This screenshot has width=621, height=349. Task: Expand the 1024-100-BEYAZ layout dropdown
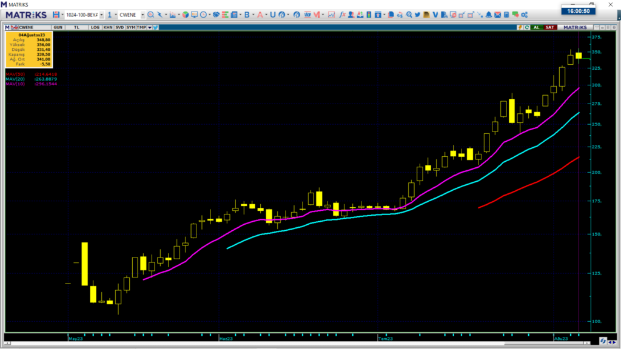pyautogui.click(x=101, y=15)
